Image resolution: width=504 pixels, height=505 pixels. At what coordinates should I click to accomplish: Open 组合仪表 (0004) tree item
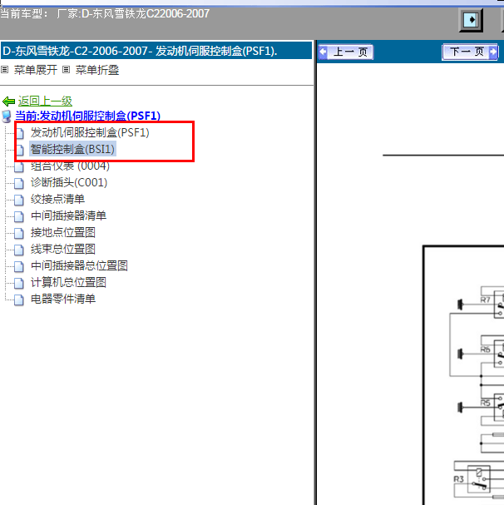click(70, 166)
